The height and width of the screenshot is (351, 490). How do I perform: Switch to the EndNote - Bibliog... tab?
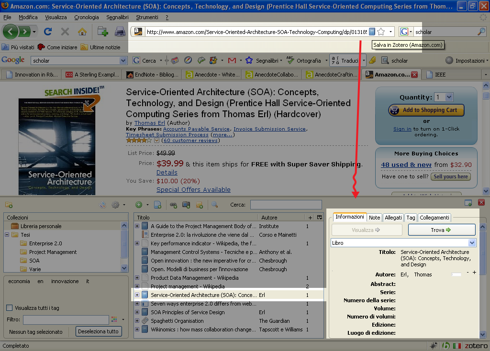152,75
